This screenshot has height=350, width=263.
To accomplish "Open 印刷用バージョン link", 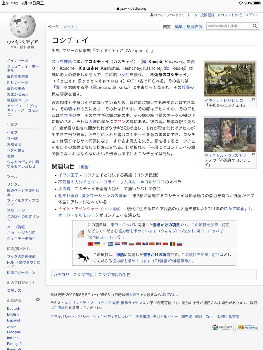I will coord(21,272).
